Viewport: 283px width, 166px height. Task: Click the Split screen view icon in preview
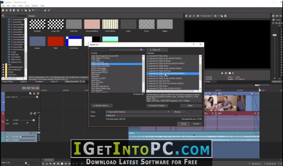[198, 16]
